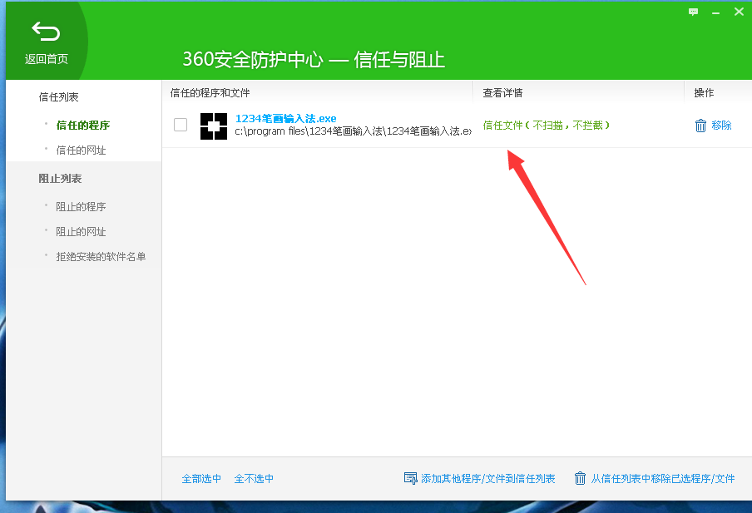Click the 1234笔画输入法 program icon
752x513 pixels.
tap(214, 124)
